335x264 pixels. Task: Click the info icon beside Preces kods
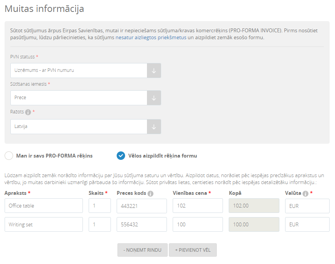[150, 193]
